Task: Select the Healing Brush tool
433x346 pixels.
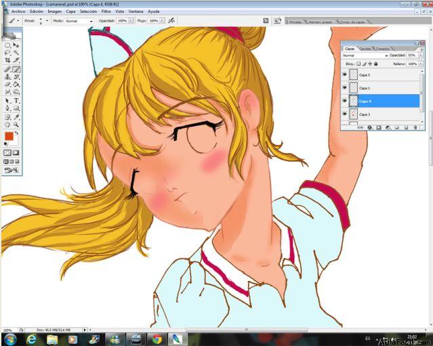Action: tap(7, 69)
